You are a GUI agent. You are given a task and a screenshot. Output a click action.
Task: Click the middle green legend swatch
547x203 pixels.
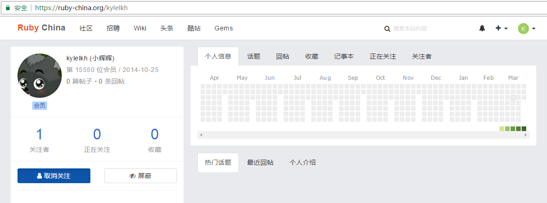(513, 129)
